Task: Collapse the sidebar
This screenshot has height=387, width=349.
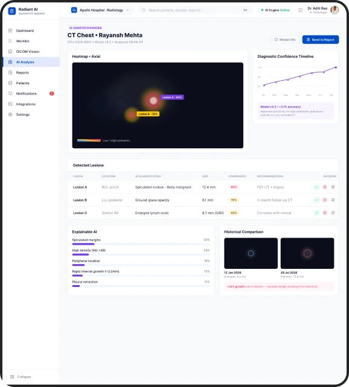Action: (21, 377)
